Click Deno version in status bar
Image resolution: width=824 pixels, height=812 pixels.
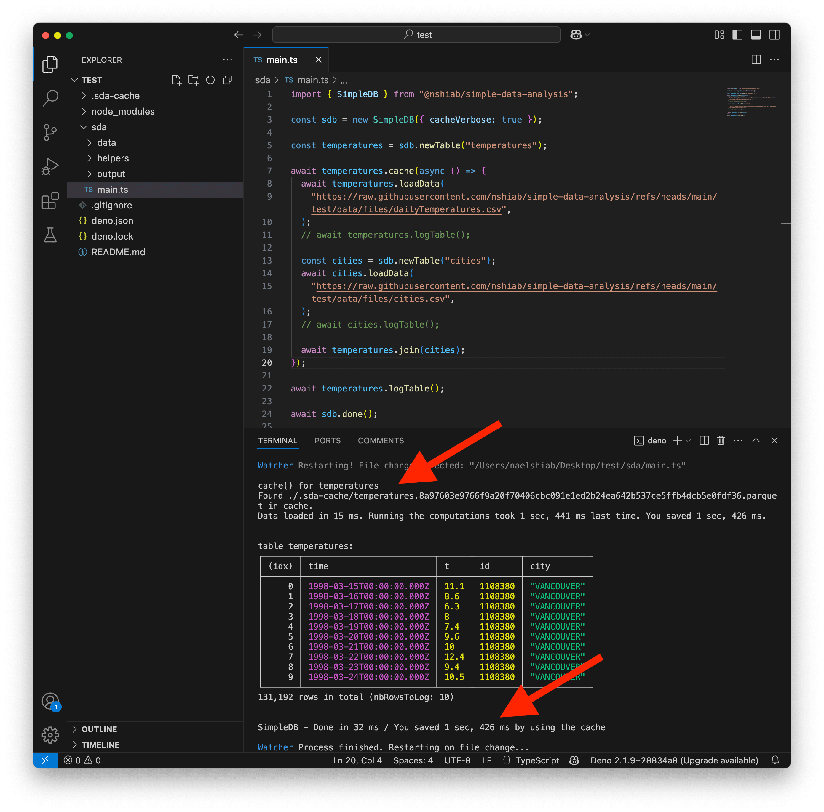click(674, 760)
